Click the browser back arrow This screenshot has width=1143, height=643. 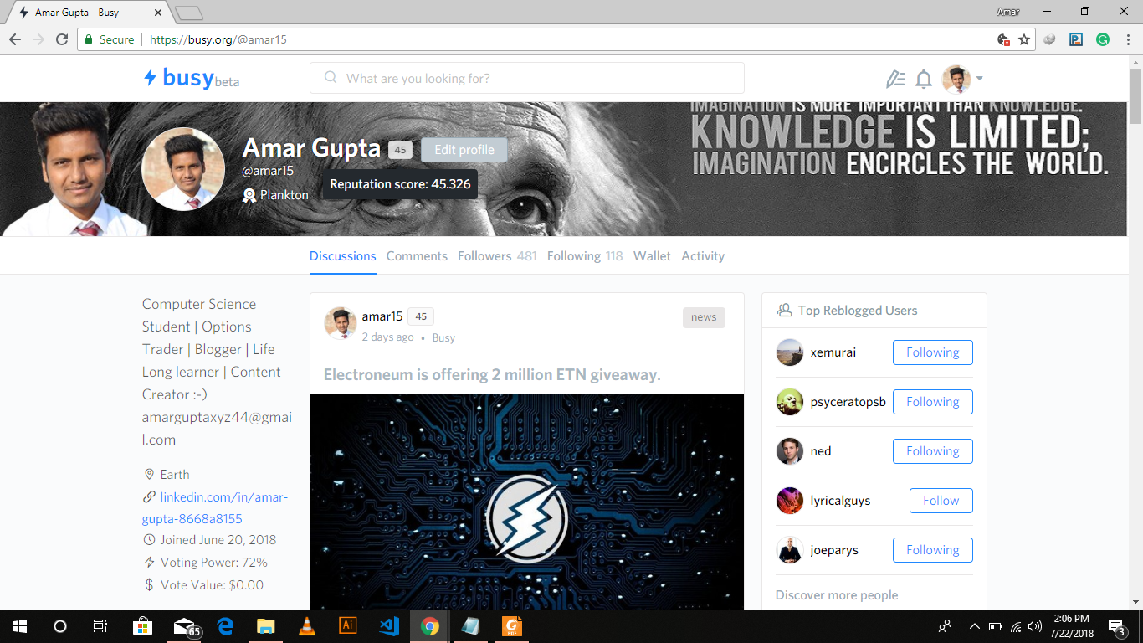(x=15, y=39)
